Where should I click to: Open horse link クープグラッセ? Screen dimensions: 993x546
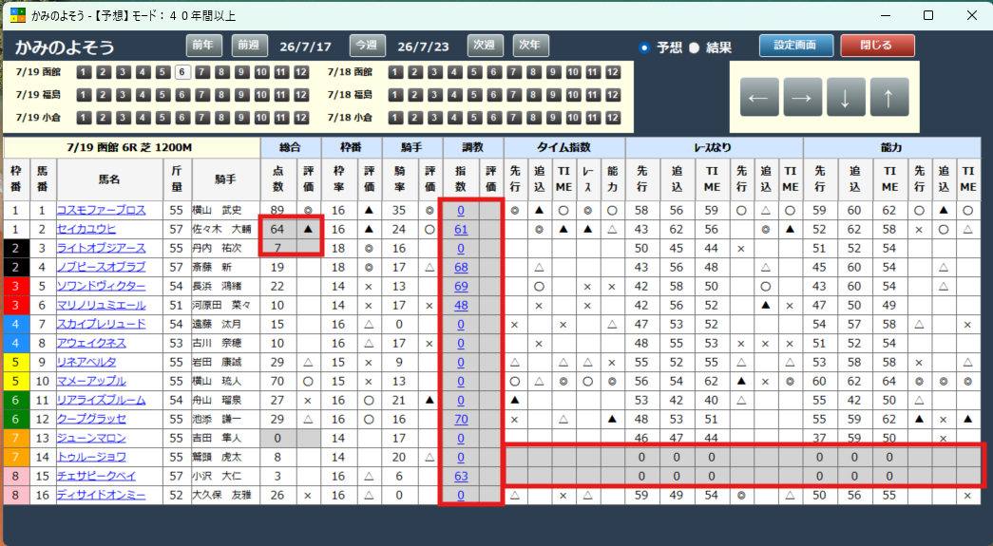[91, 419]
